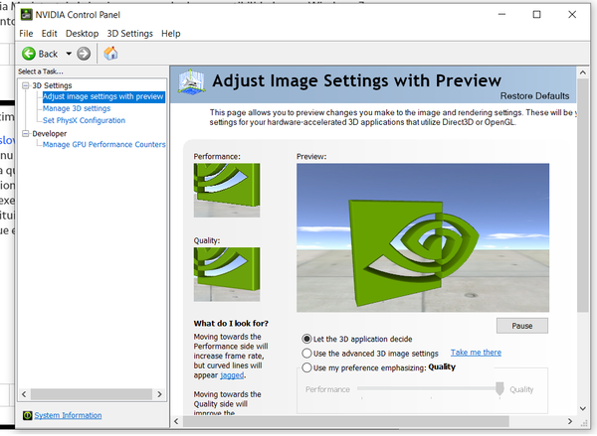The image size is (597, 436).
Task: Click the Developer tree label
Action: pos(50,133)
